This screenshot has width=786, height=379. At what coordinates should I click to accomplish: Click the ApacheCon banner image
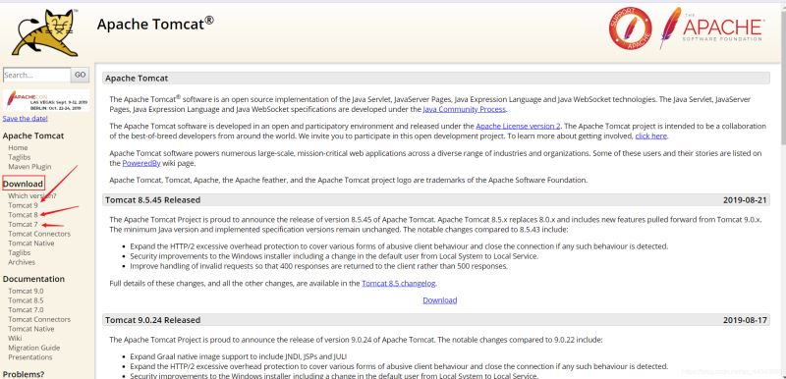point(45,100)
